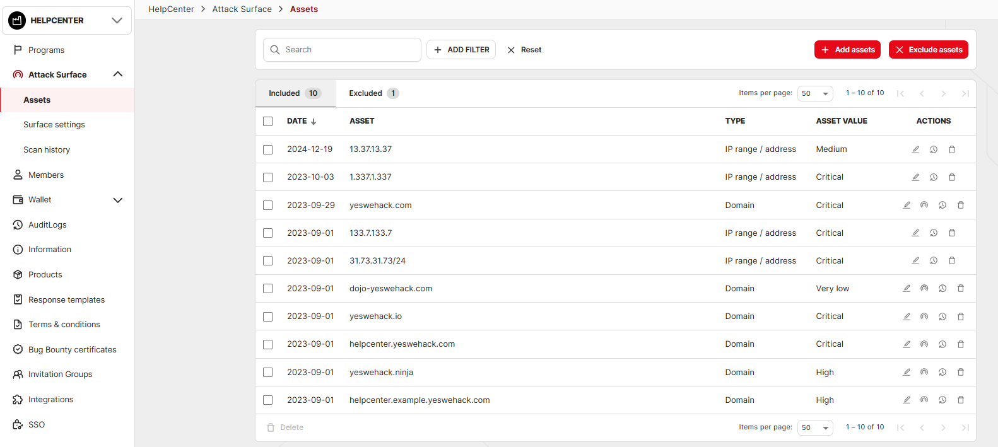Toggle the select-all checkbox in table header
Viewport: 998px width, 447px height.
coord(268,121)
